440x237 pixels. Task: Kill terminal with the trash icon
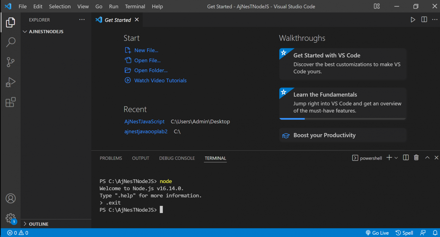(x=416, y=158)
